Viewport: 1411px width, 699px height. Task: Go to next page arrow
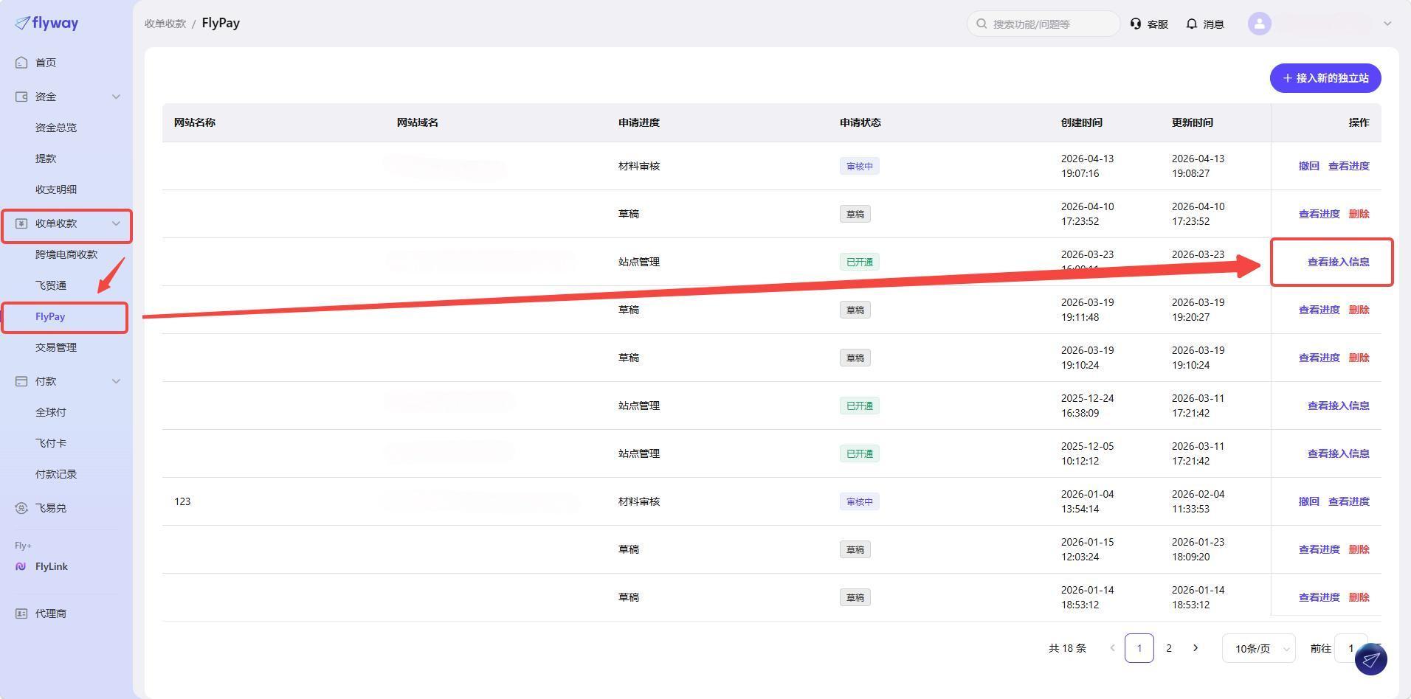[1196, 648]
